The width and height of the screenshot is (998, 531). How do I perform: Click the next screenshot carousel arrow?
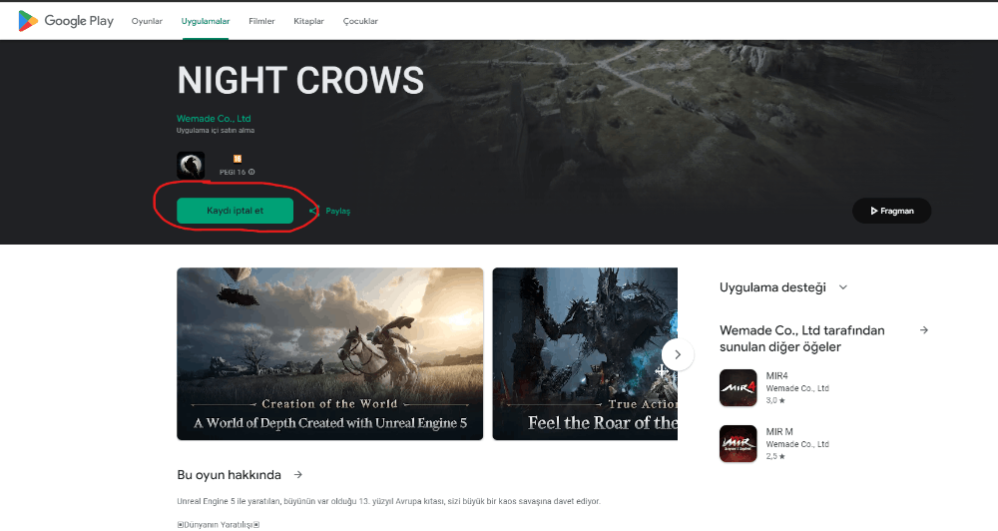pos(678,354)
